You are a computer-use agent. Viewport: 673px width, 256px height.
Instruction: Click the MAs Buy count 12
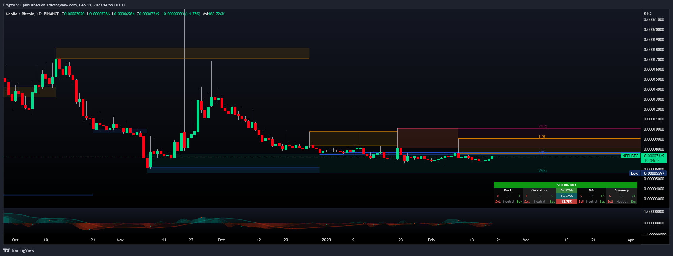602,196
